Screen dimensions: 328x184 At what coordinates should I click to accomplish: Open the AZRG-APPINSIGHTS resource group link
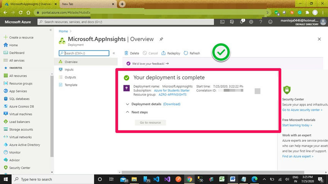pyautogui.click(x=172, y=94)
